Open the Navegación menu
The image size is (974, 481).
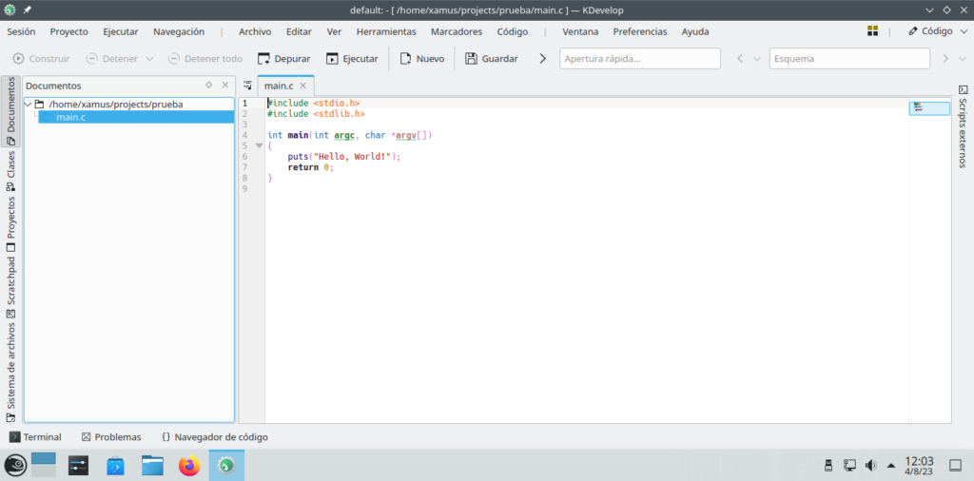point(179,31)
